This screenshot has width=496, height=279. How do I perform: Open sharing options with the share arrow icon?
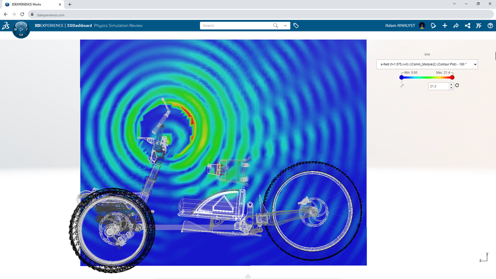[x=456, y=25]
